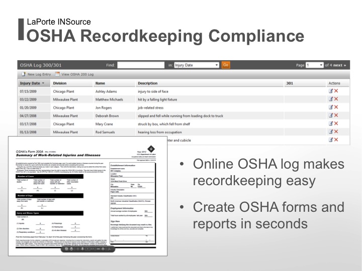Viewport: 362px width, 271px height.
Task: Click the Adobe Reader icon in PDF toolbar
Action: tap(109, 249)
